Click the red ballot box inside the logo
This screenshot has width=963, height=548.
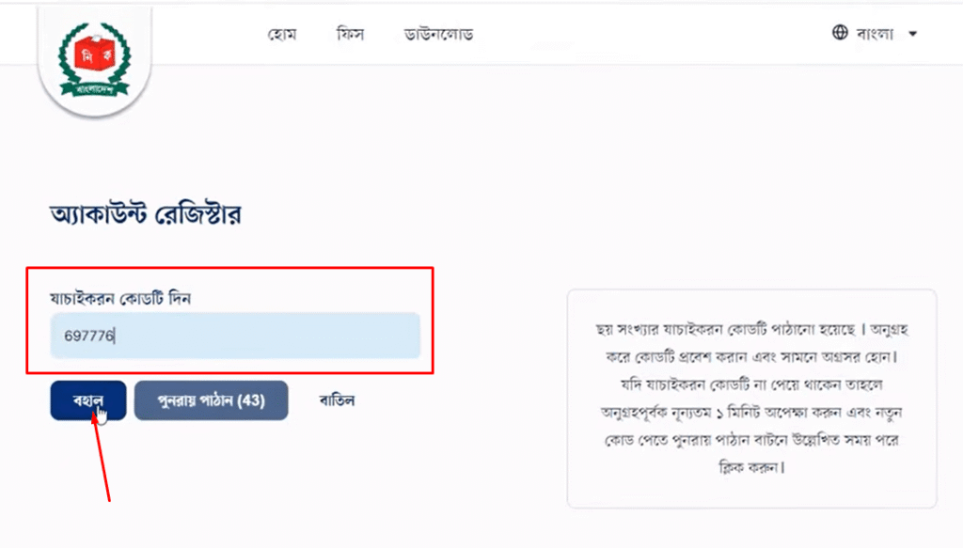point(95,54)
